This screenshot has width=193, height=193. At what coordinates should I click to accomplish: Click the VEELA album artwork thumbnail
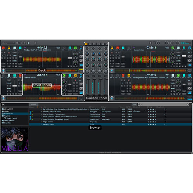point(14,139)
